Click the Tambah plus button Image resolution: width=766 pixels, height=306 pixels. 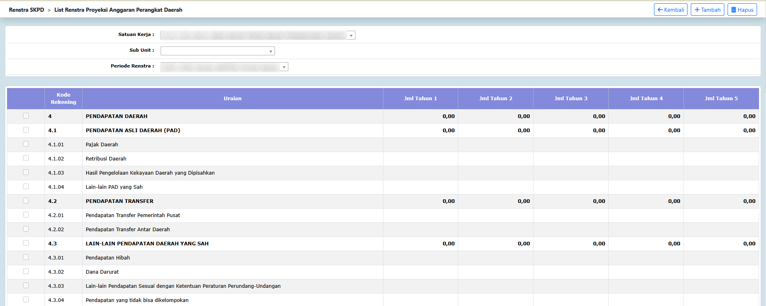707,10
